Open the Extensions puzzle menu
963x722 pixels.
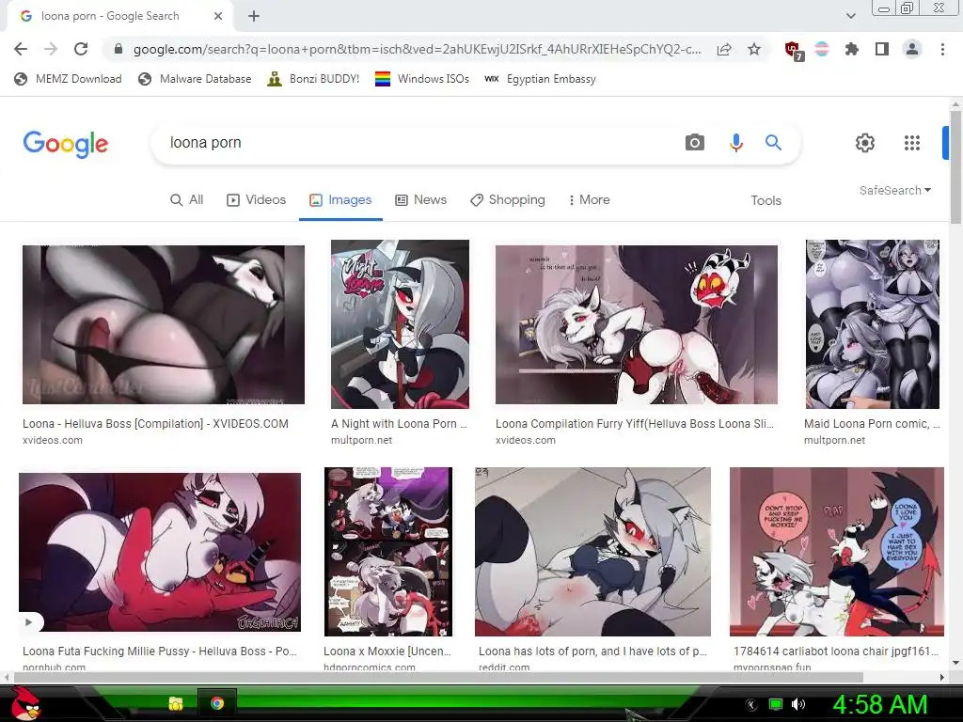[851, 49]
